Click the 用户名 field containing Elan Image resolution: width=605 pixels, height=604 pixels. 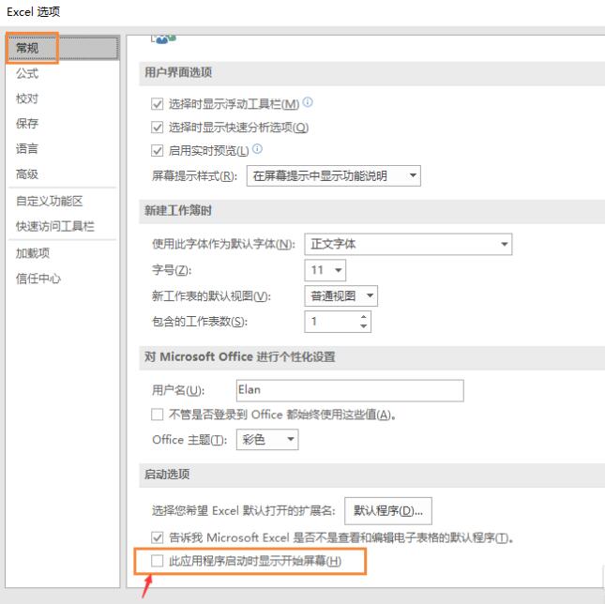[x=350, y=390]
